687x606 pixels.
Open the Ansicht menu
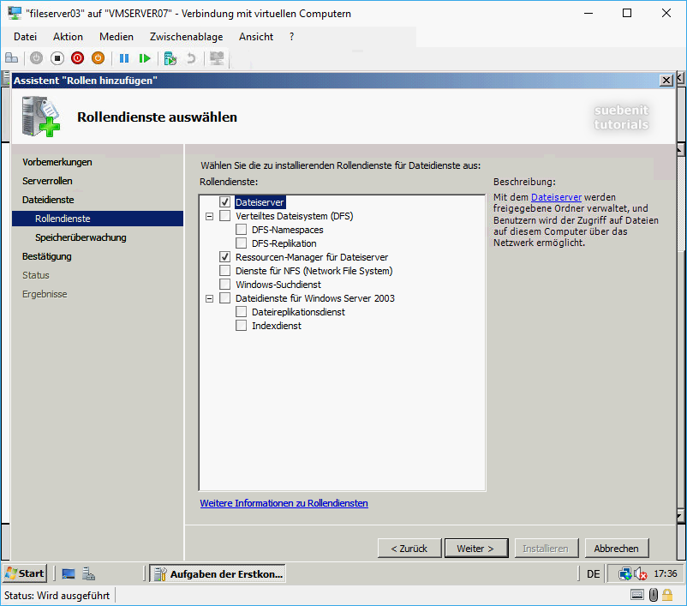click(256, 37)
